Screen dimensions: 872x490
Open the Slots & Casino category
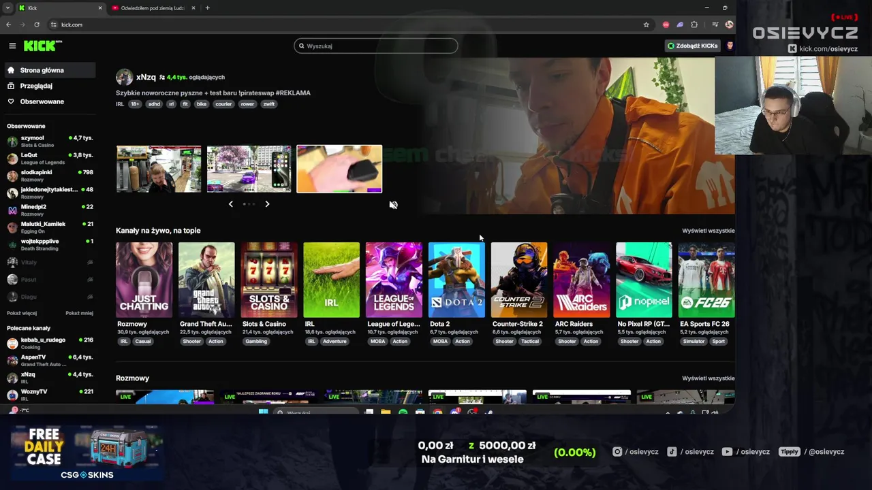[x=269, y=280]
